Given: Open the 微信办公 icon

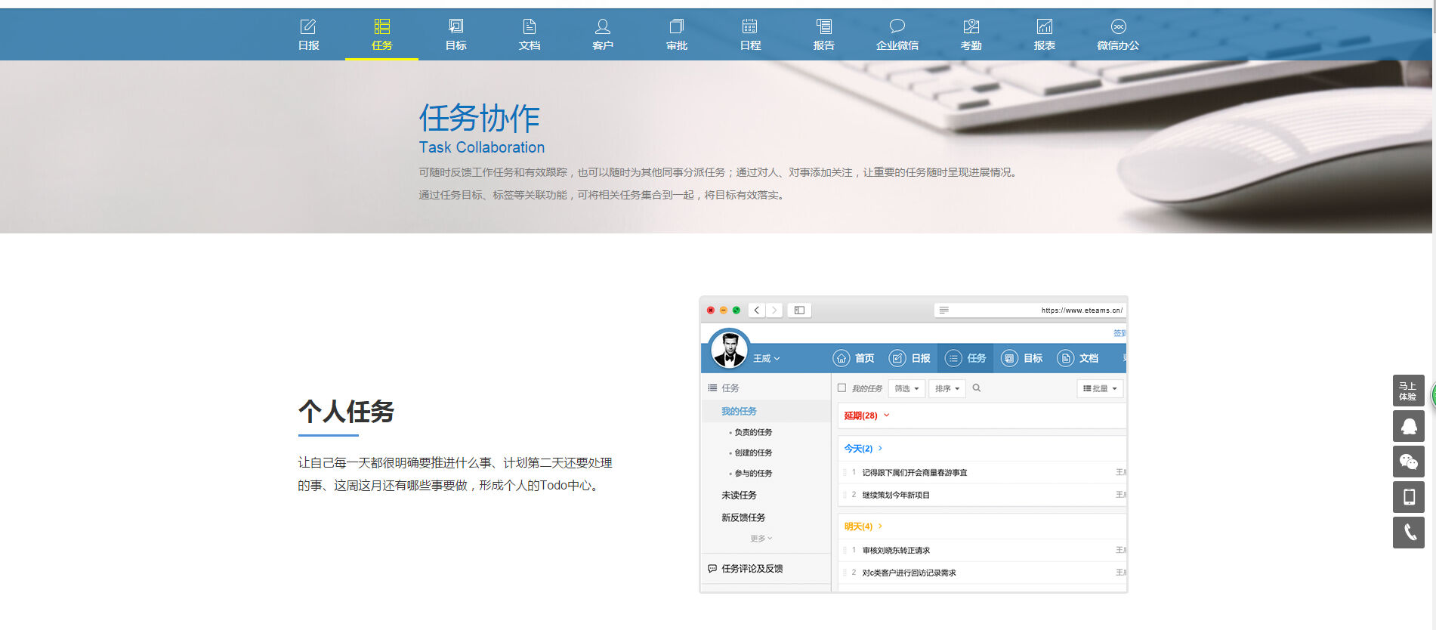Looking at the screenshot, I should 1118,27.
